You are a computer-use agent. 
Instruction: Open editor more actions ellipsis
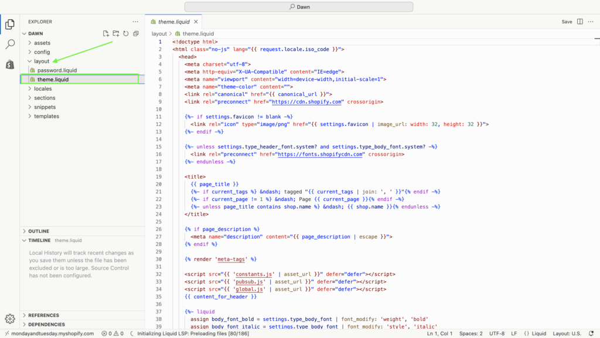point(591,22)
